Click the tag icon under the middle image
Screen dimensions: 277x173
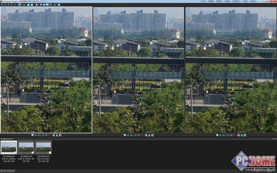coord(125,135)
